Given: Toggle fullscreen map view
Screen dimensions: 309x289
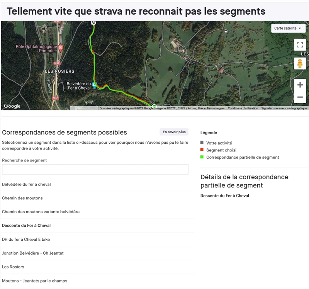Looking at the screenshot, I should (300, 45).
